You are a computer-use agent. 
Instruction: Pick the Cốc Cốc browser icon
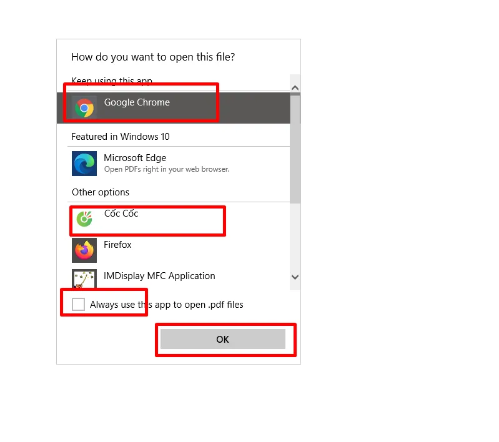click(x=84, y=219)
